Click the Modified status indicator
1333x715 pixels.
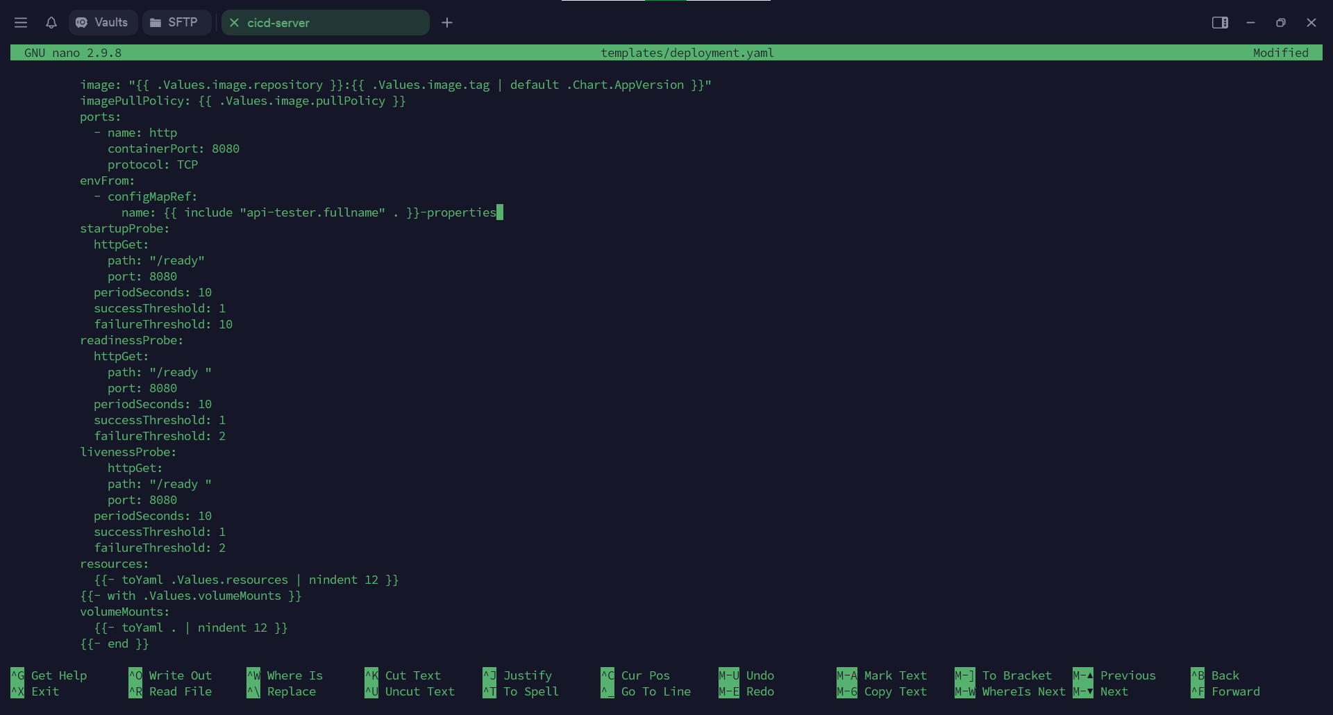tap(1281, 53)
